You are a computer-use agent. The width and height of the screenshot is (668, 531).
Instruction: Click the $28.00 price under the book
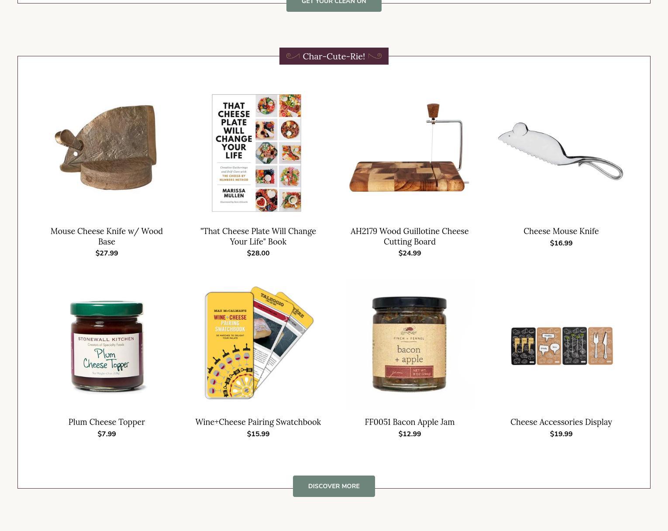pyautogui.click(x=258, y=253)
